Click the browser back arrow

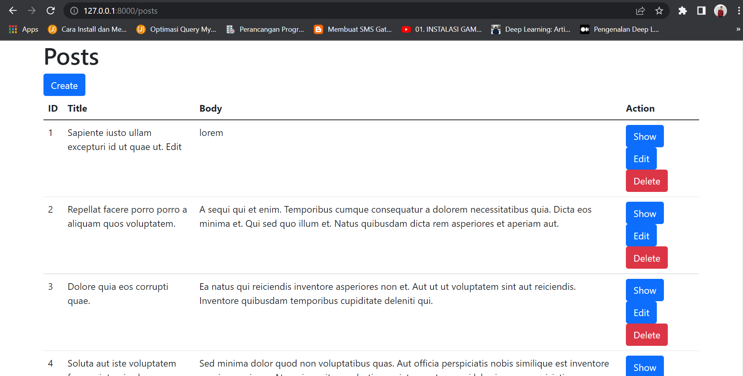click(x=13, y=11)
